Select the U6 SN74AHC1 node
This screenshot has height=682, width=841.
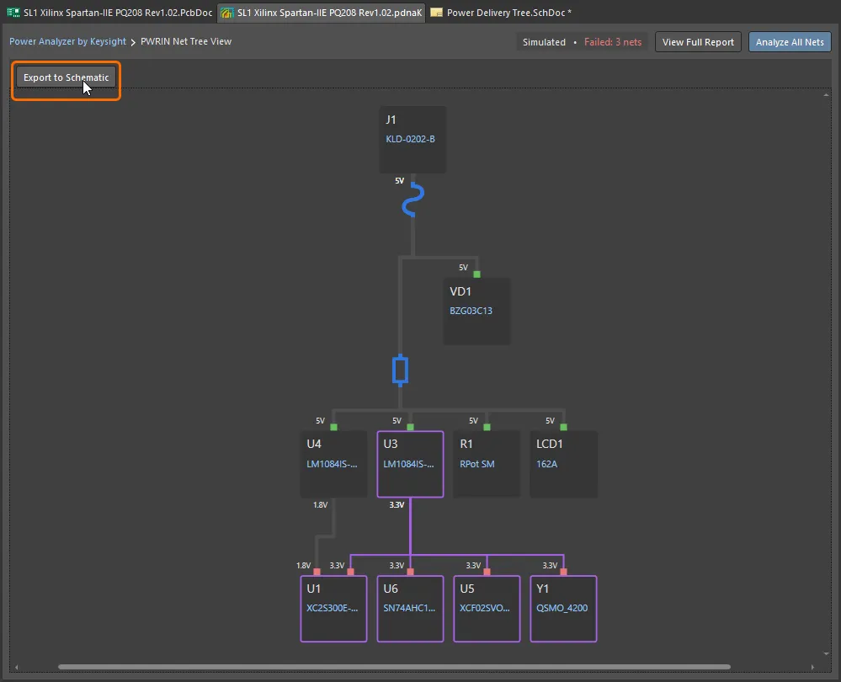[x=410, y=609]
